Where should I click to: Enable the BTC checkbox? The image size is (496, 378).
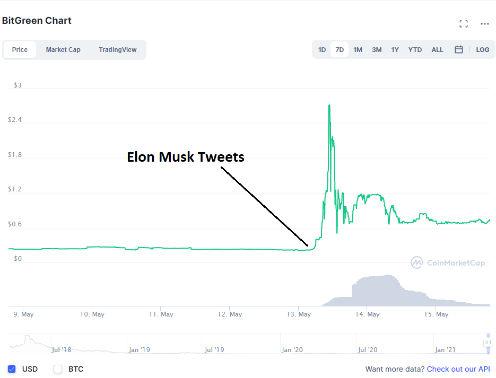click(x=58, y=369)
